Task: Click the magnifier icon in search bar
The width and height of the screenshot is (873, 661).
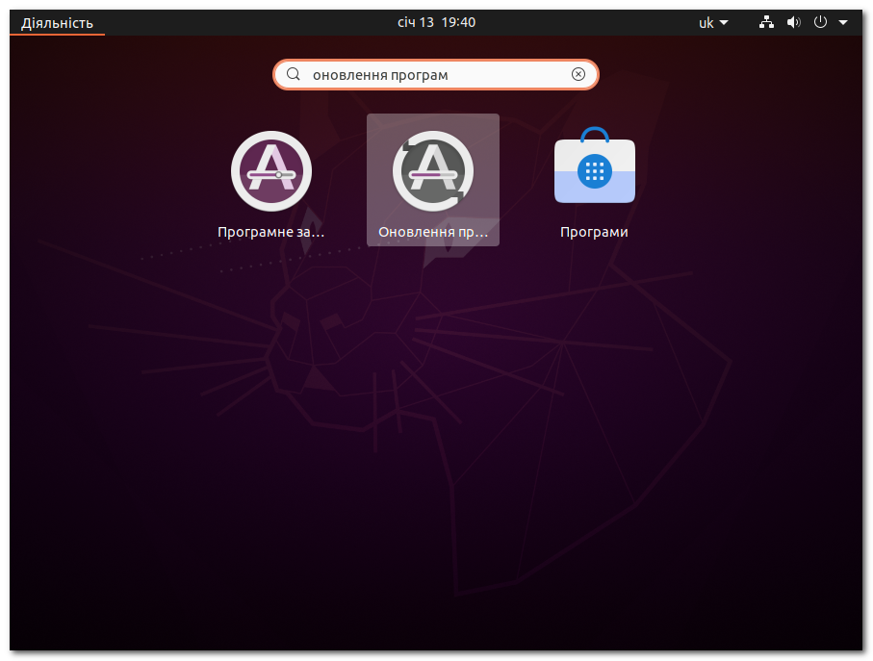Action: point(294,74)
